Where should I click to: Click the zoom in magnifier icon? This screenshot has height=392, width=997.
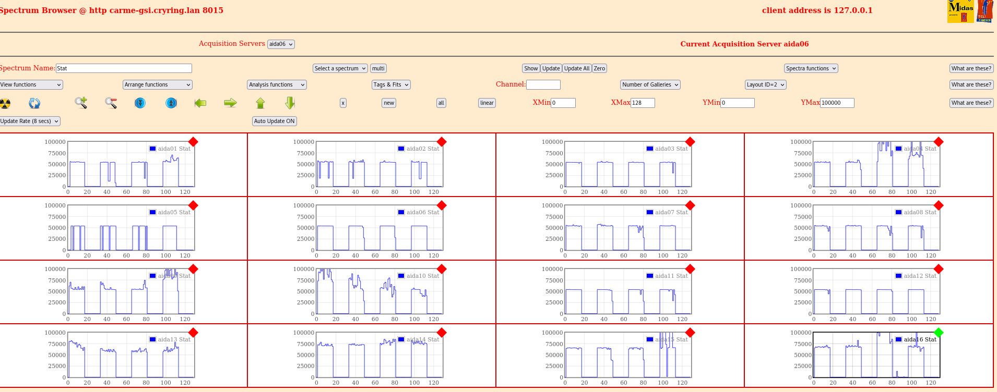pyautogui.click(x=81, y=103)
